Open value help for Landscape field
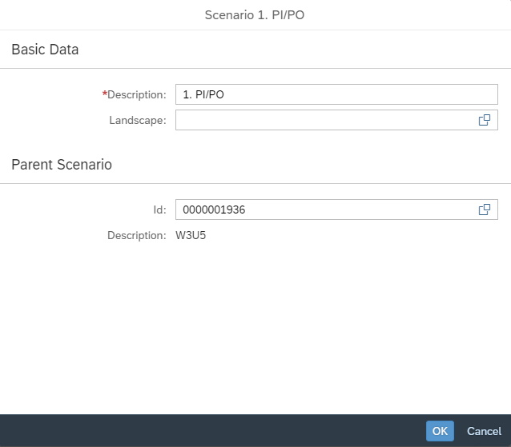 click(484, 120)
